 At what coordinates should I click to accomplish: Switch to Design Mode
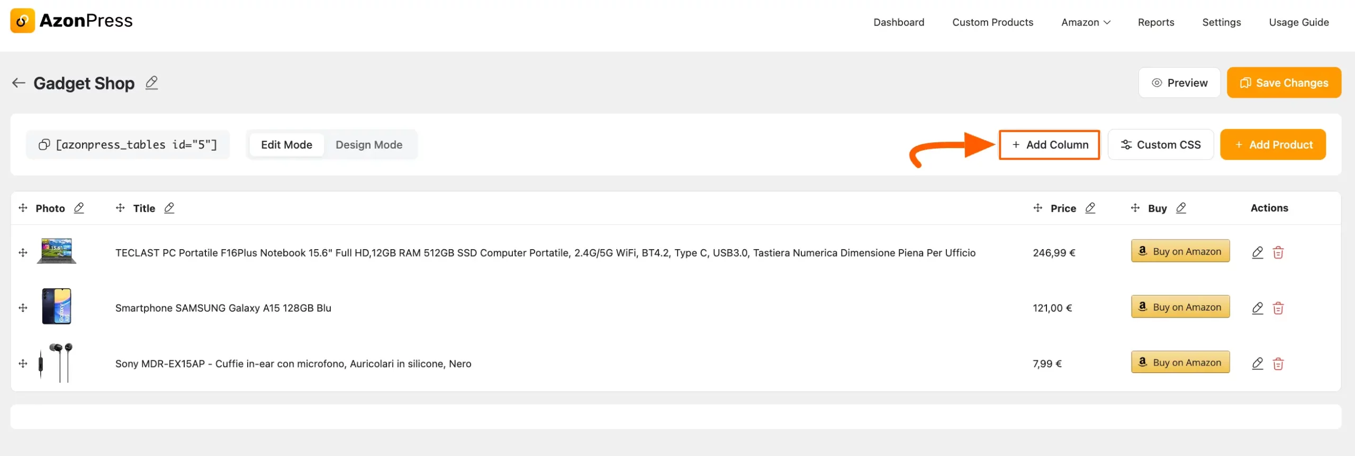[369, 144]
